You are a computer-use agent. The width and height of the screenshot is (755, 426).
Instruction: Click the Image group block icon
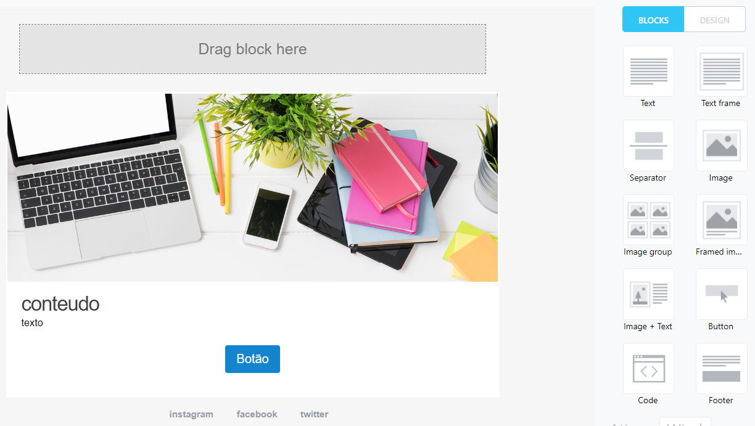click(648, 220)
